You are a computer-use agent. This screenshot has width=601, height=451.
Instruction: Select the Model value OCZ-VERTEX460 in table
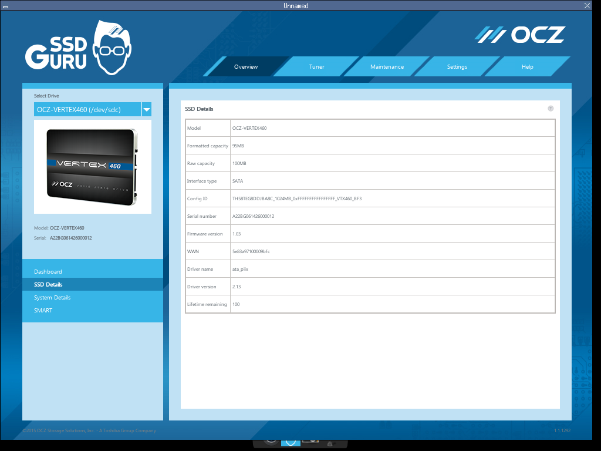tap(249, 128)
